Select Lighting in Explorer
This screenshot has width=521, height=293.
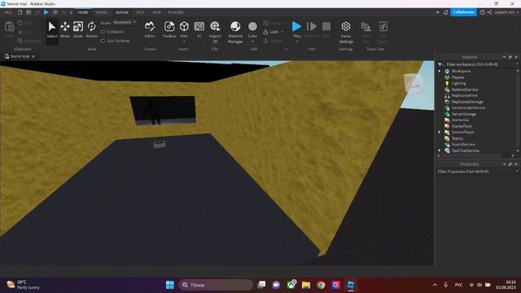click(x=458, y=83)
